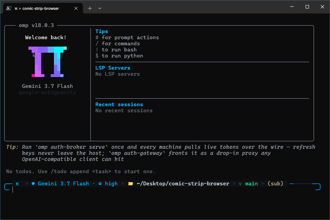
Task: Click the '# for prompt actions' tip
Action: point(127,37)
